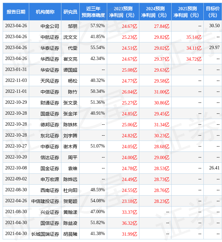Click the 34.72亿 2025 profit forecast

(x=194, y=59)
